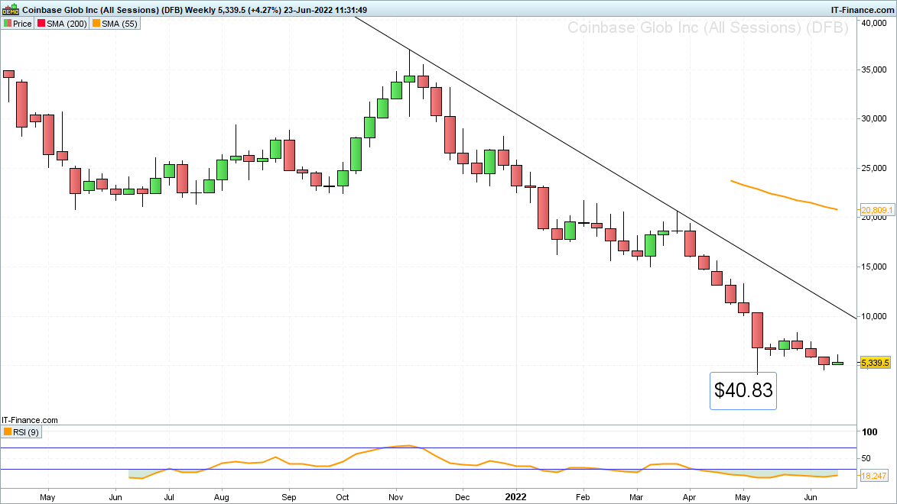The height and width of the screenshot is (504, 897).
Task: Click the Oct label on time axis
Action: pos(342,497)
